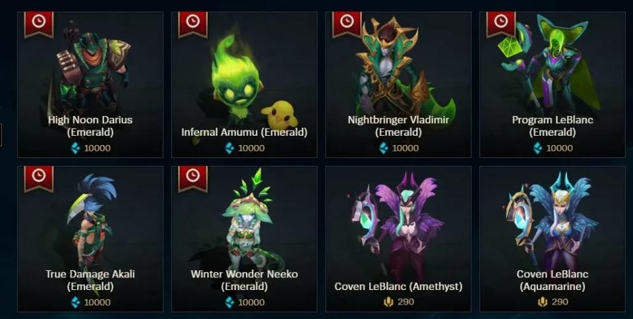The width and height of the screenshot is (633, 319).
Task: Open the Nightbringer Vladimir (Emerald) title
Action: pyautogui.click(x=398, y=126)
